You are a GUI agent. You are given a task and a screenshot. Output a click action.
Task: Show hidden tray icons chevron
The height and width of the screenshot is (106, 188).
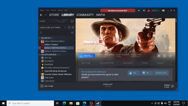click(x=152, y=103)
